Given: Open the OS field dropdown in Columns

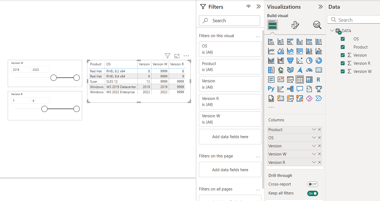Looking at the screenshot, I should (x=314, y=138).
